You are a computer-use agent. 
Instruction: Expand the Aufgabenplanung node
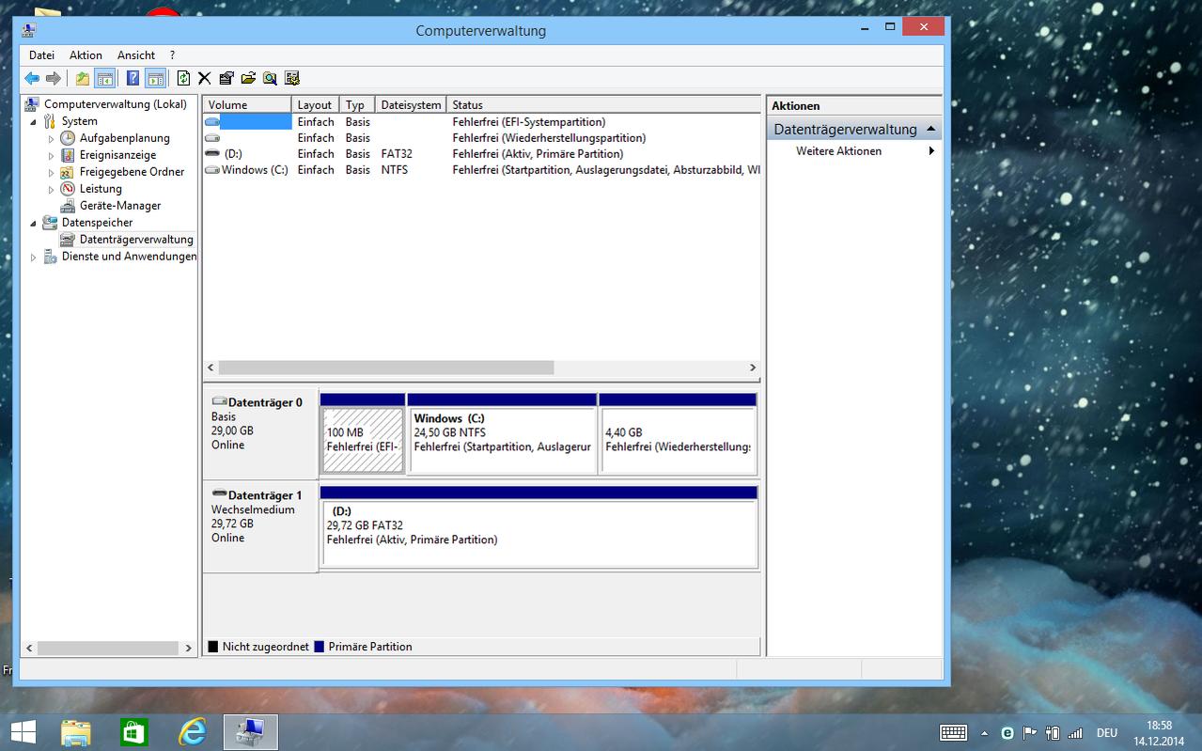(x=52, y=139)
